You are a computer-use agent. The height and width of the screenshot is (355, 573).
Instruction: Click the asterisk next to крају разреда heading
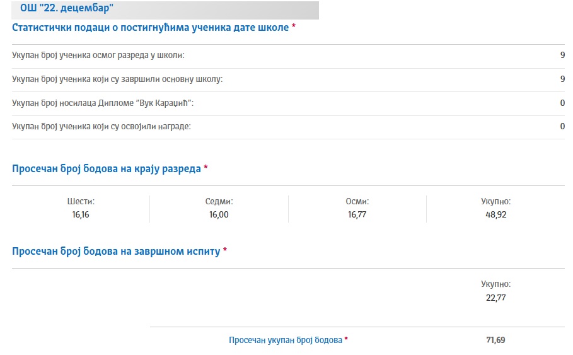(x=205, y=167)
